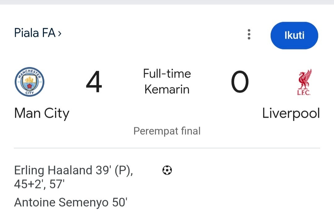Click the Manchester City club crest
Image resolution: width=334 pixels, height=215 pixels.
(x=29, y=82)
